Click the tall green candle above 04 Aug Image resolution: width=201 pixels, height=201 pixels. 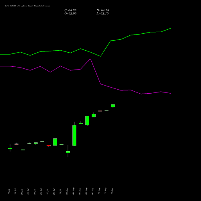tap(74, 135)
